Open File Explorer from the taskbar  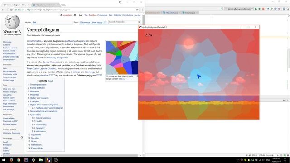[x=41, y=160]
